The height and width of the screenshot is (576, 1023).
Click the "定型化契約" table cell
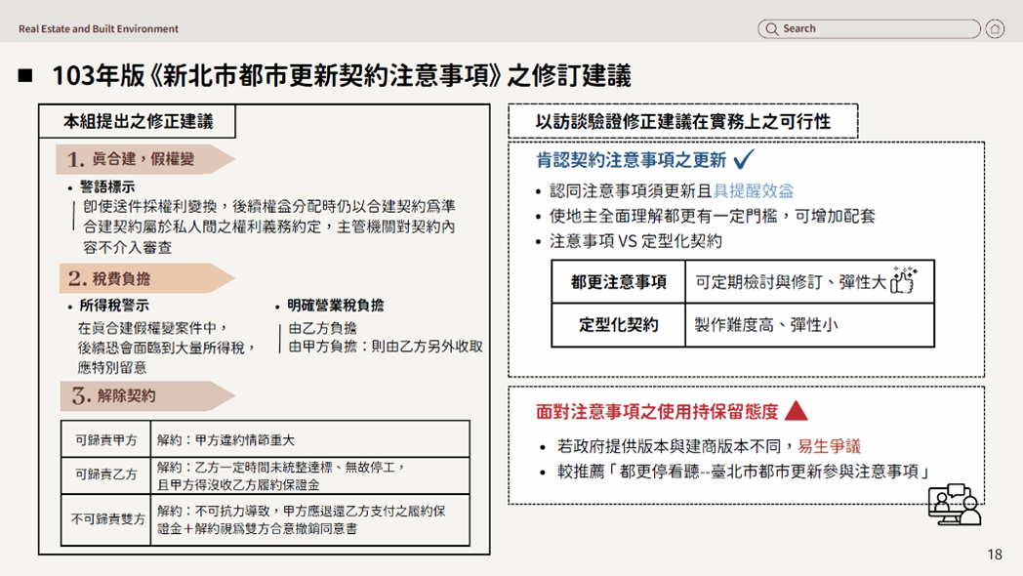[x=618, y=325]
